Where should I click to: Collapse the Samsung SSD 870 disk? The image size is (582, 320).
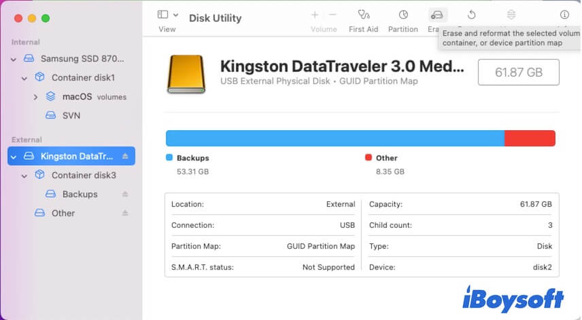click(14, 59)
